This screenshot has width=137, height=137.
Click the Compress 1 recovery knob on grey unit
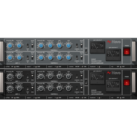[x=50, y=46]
